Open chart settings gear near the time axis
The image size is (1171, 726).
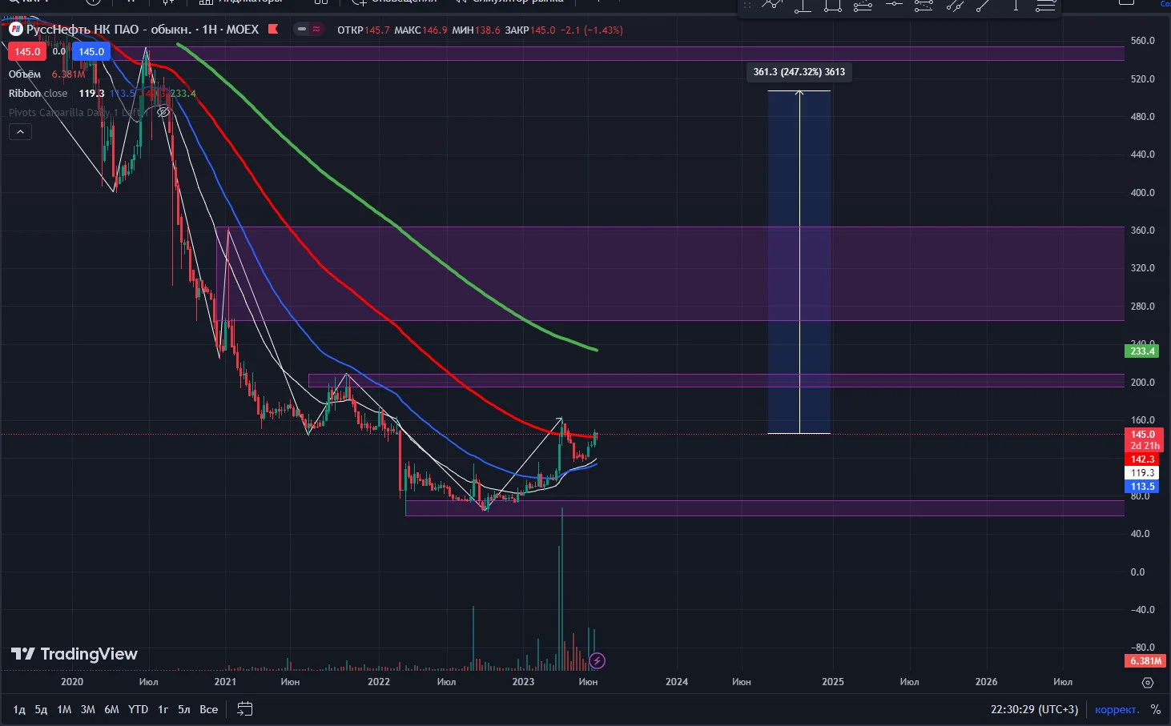click(1148, 683)
